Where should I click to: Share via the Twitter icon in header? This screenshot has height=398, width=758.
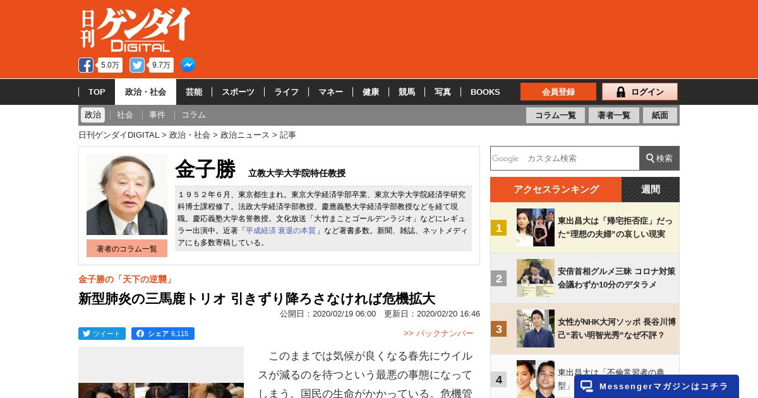[x=137, y=65]
